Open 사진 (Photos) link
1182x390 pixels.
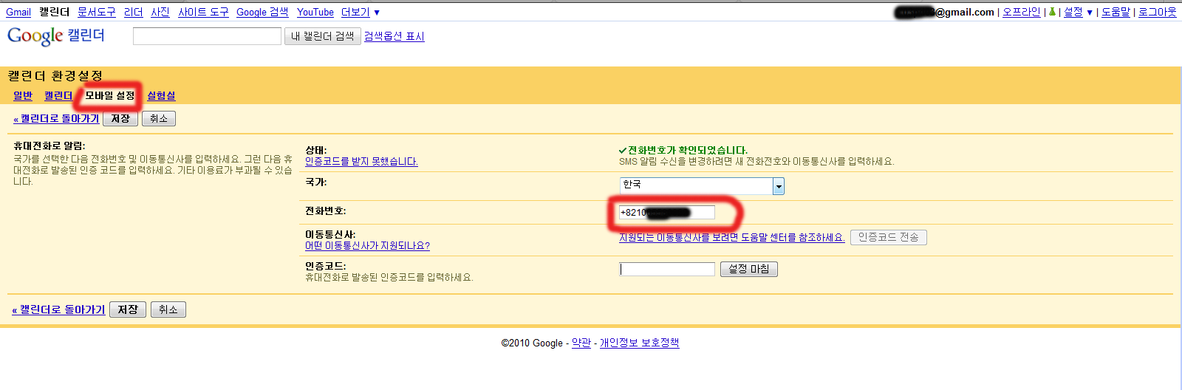click(160, 12)
